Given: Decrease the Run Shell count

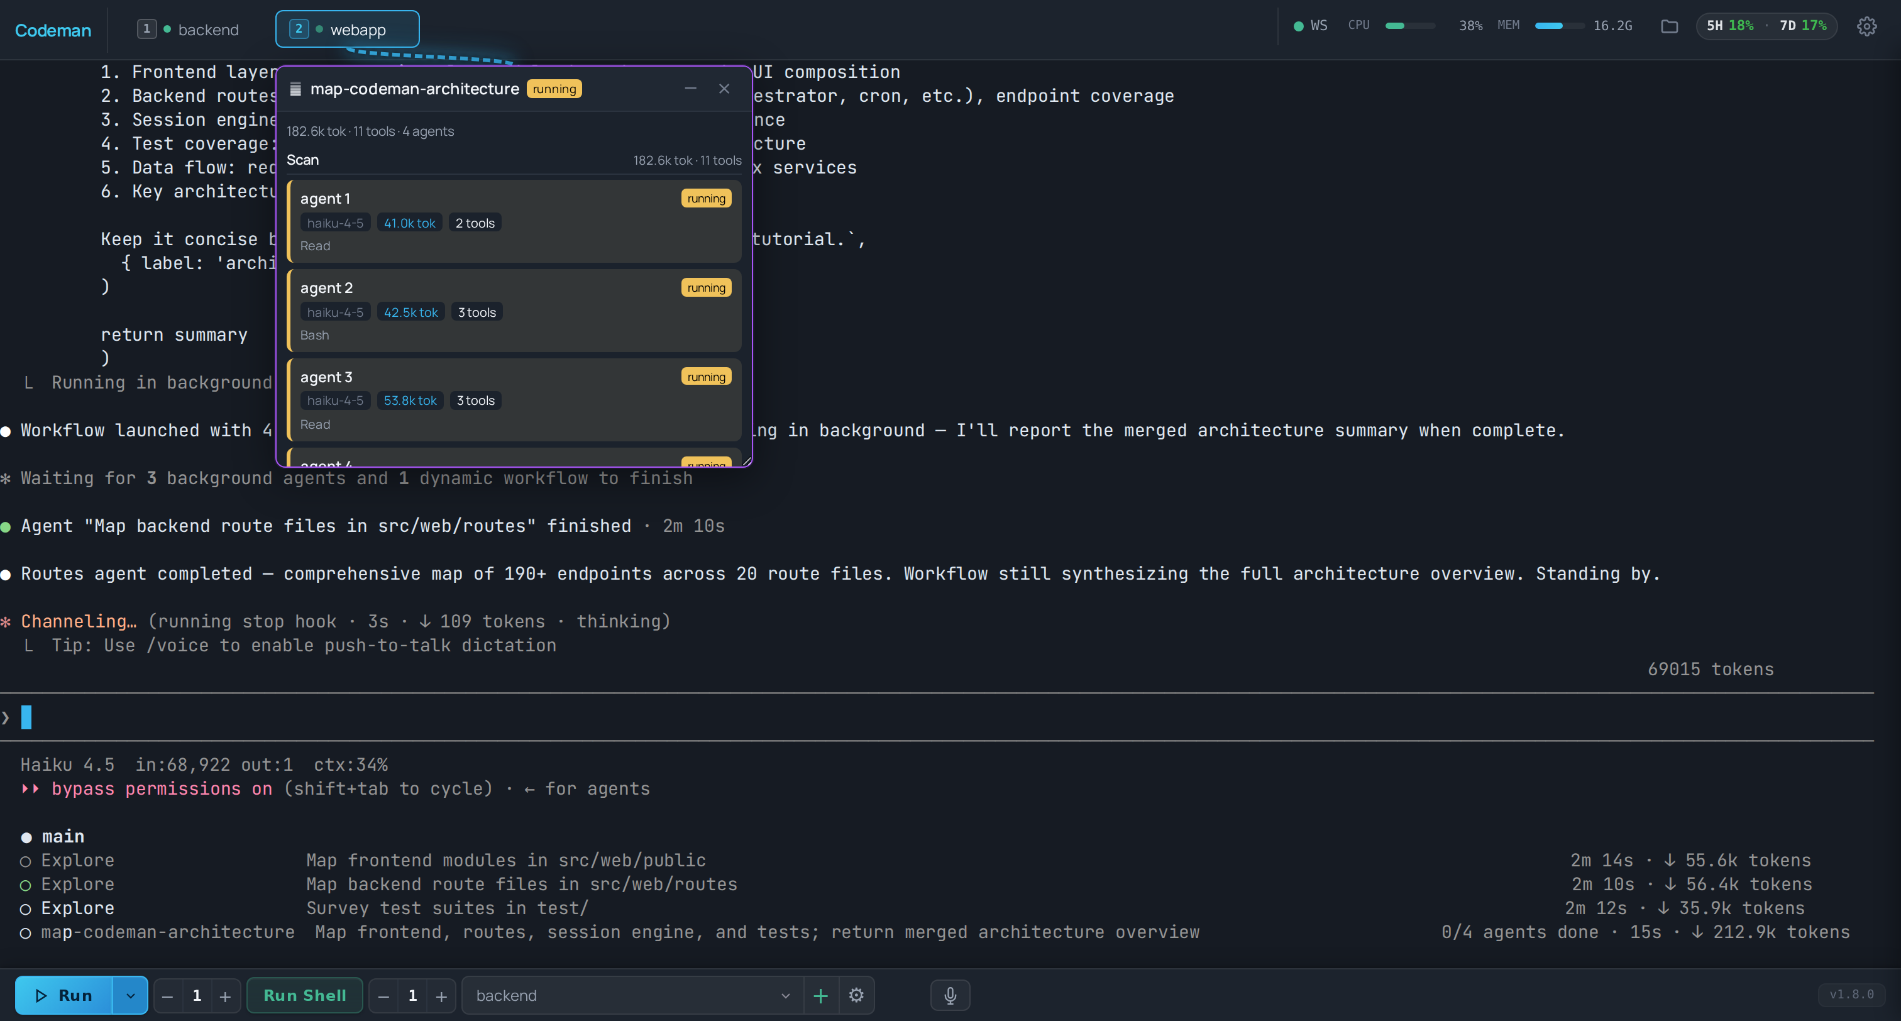Looking at the screenshot, I should click(x=383, y=996).
